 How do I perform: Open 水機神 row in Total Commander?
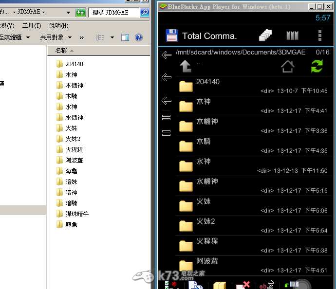pyautogui.click(x=254, y=186)
